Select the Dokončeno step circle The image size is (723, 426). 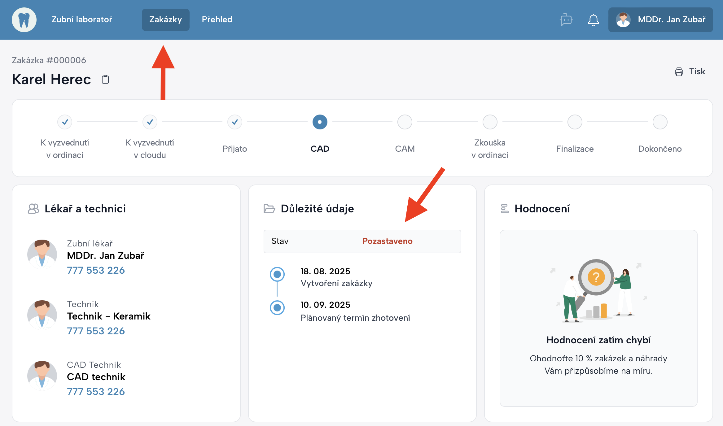coord(660,122)
